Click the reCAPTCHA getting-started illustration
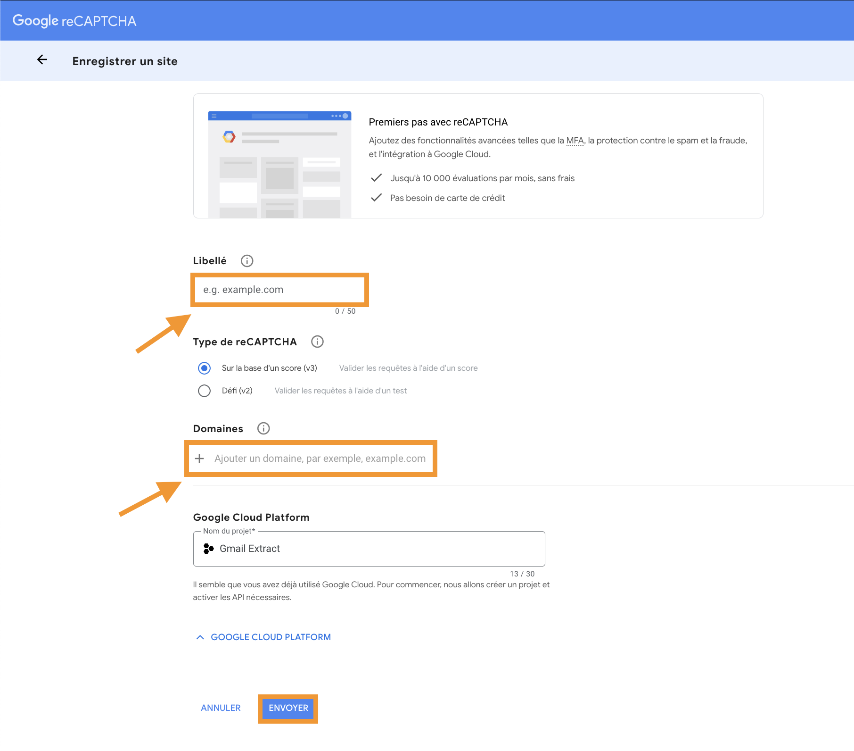Image resolution: width=854 pixels, height=751 pixels. coord(279,165)
